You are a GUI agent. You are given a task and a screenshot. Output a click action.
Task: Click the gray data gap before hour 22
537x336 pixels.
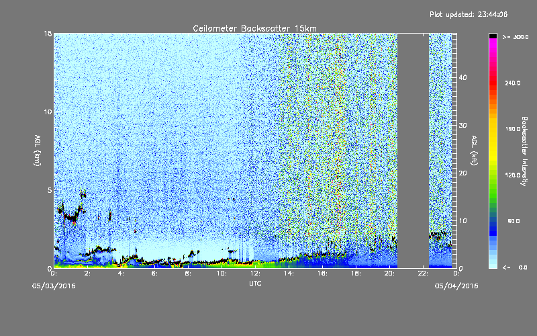413,151
